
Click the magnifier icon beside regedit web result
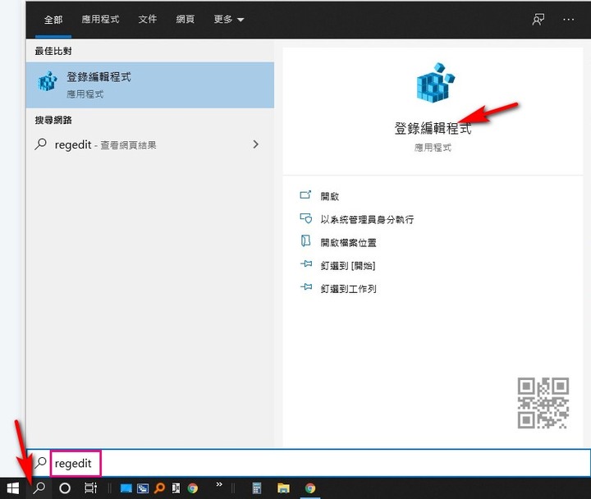[41, 144]
